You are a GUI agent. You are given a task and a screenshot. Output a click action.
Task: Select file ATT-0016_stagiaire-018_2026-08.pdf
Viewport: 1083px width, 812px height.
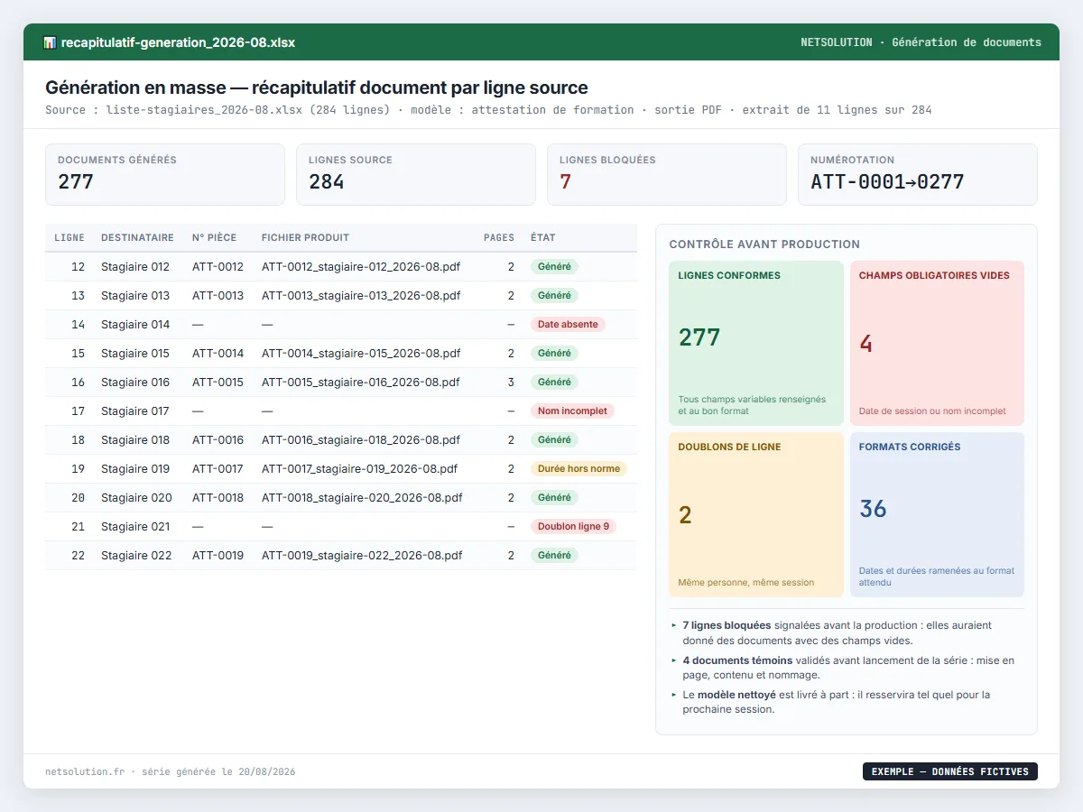361,440
